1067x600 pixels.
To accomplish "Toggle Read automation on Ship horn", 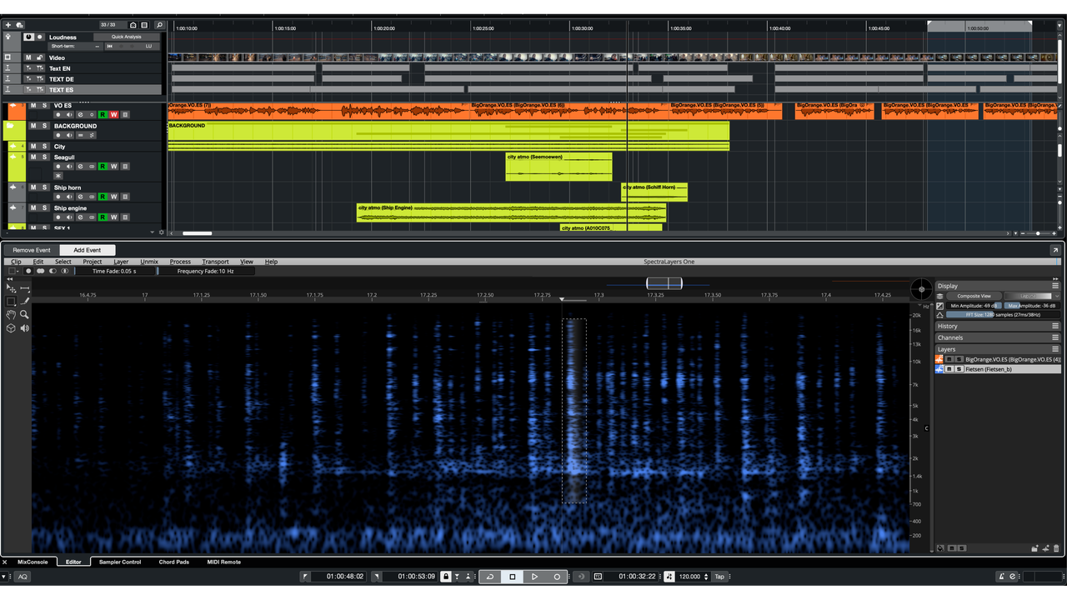I will (x=103, y=197).
